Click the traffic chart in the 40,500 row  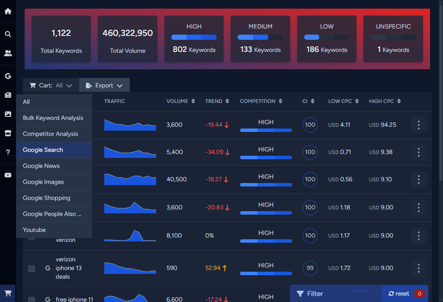pos(130,180)
